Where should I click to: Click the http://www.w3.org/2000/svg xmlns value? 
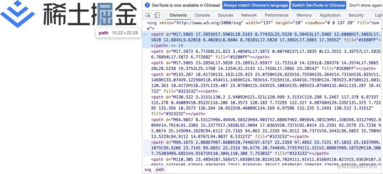pos(210,23)
